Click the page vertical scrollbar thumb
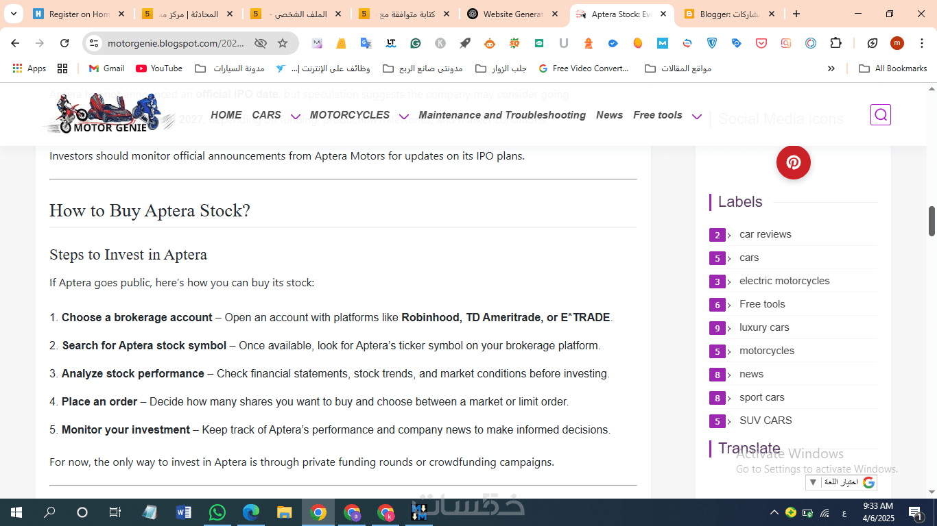Viewport: 937px width, 526px height. tap(932, 221)
